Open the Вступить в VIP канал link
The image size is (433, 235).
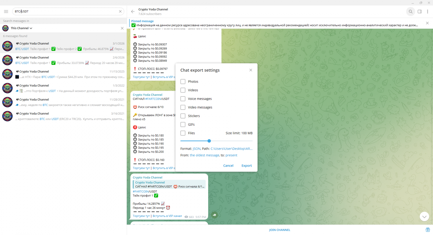tap(167, 216)
